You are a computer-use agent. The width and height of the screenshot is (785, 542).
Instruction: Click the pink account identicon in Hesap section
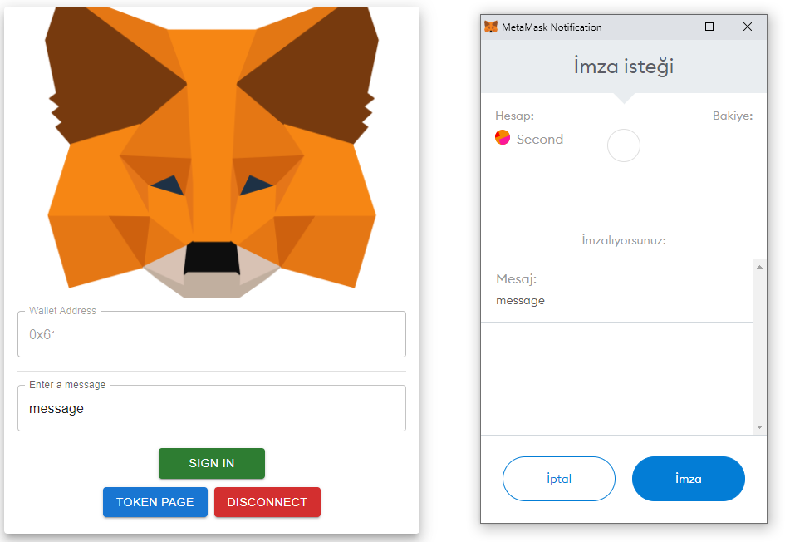[502, 138]
